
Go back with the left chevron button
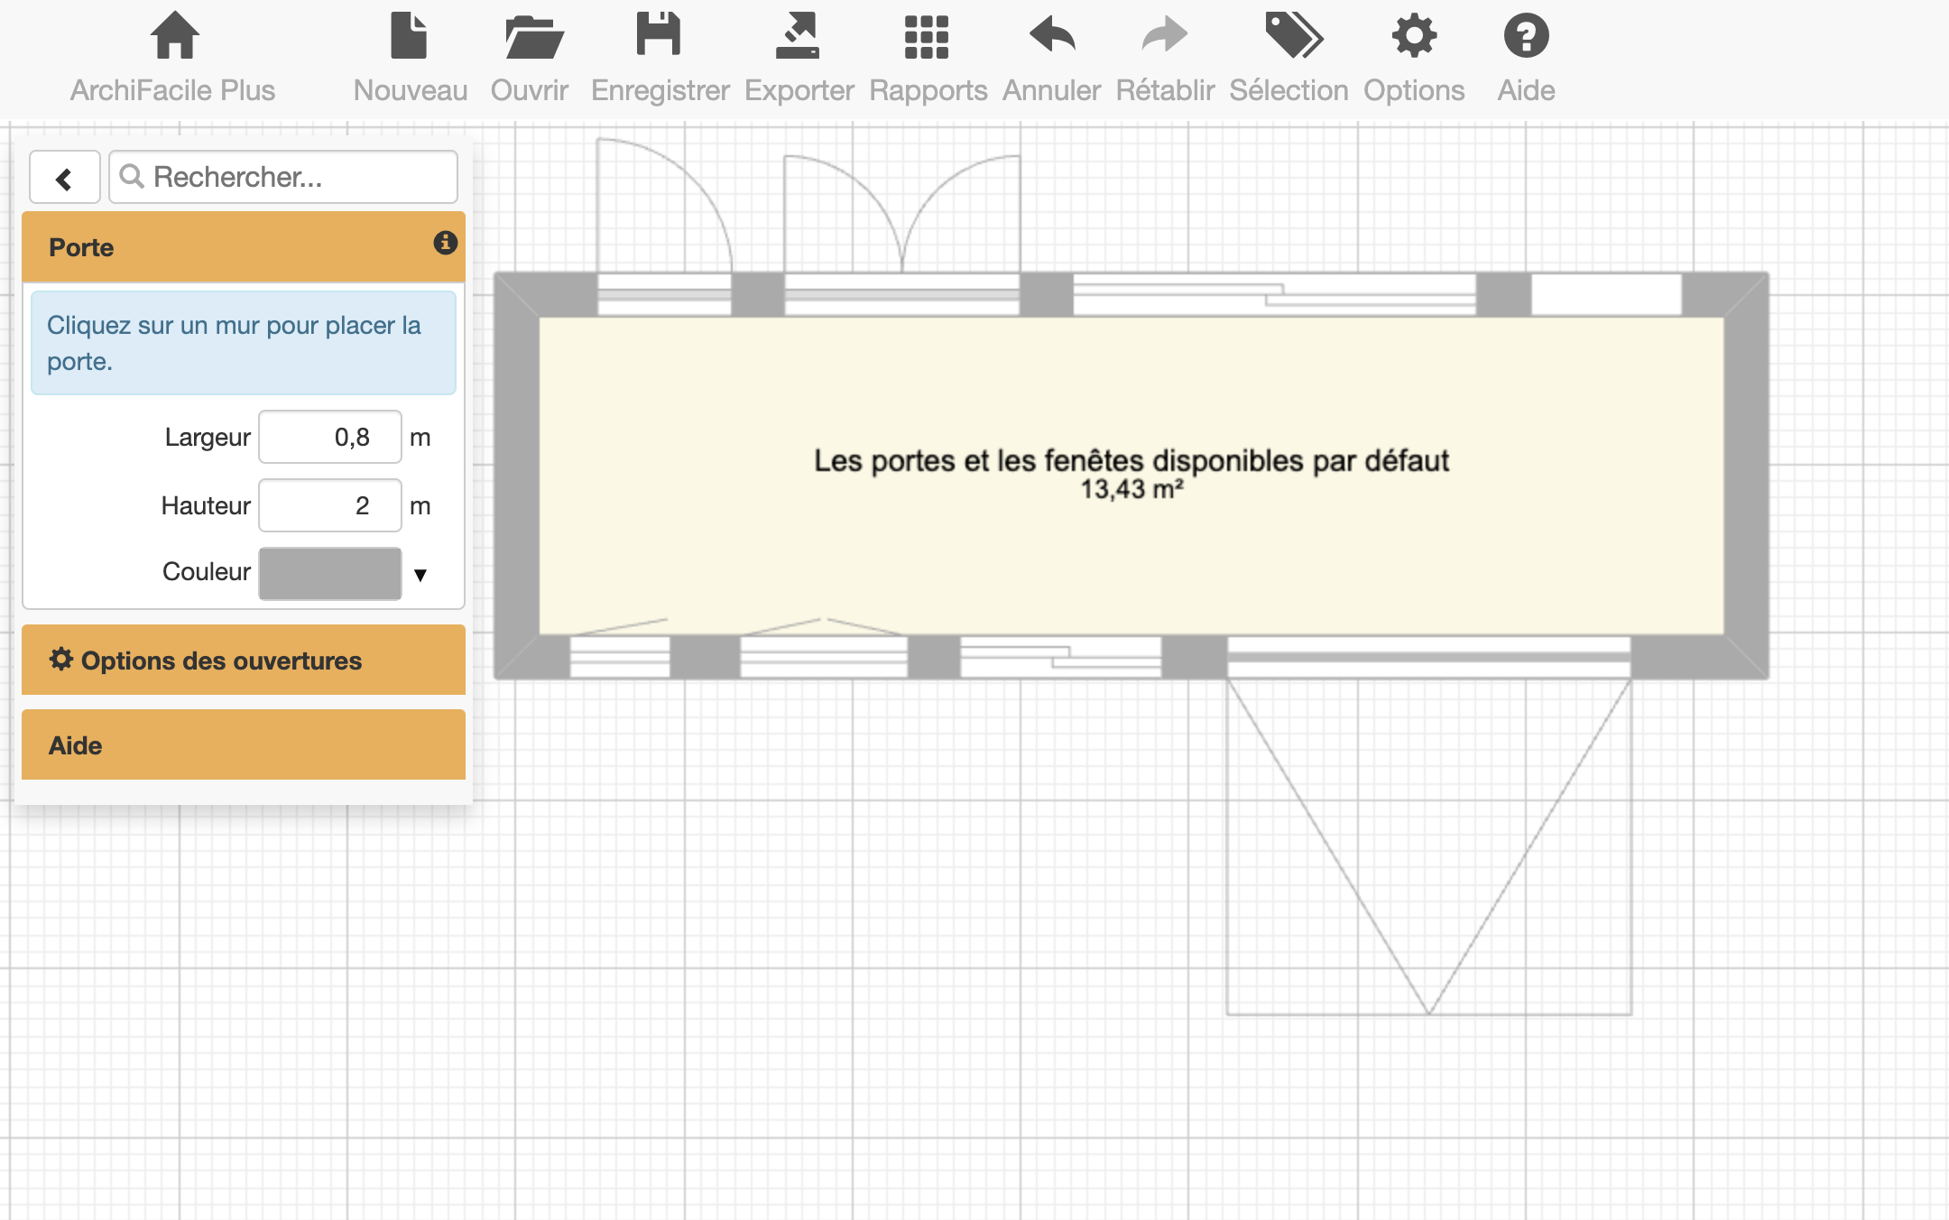pos(64,178)
